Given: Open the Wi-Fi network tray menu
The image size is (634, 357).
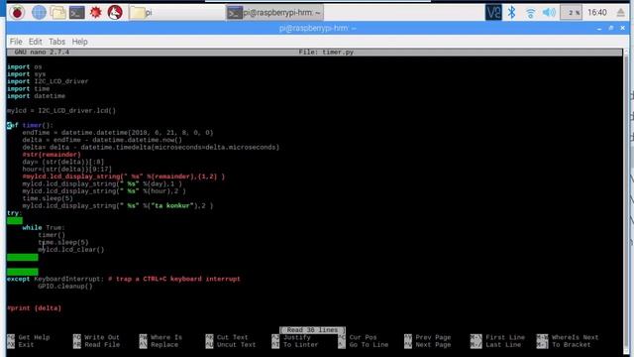Looking at the screenshot, I should (531, 13).
